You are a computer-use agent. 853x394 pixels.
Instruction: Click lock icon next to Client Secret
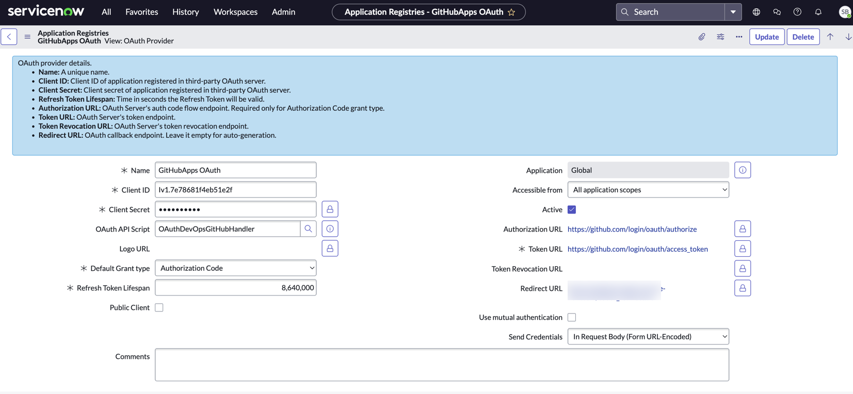pyautogui.click(x=330, y=209)
